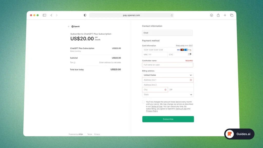
Task: Focus the Email input field
Action: 167,33
